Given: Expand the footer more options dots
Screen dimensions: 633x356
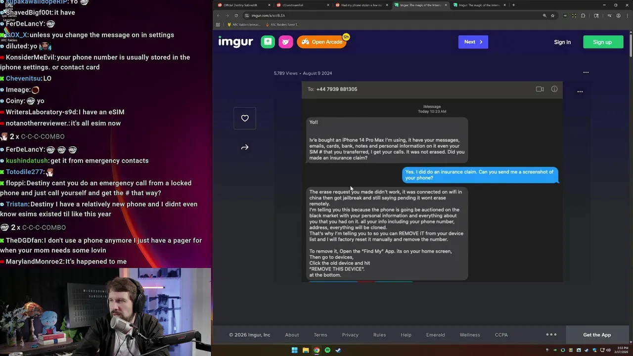Looking at the screenshot, I should tap(551, 334).
